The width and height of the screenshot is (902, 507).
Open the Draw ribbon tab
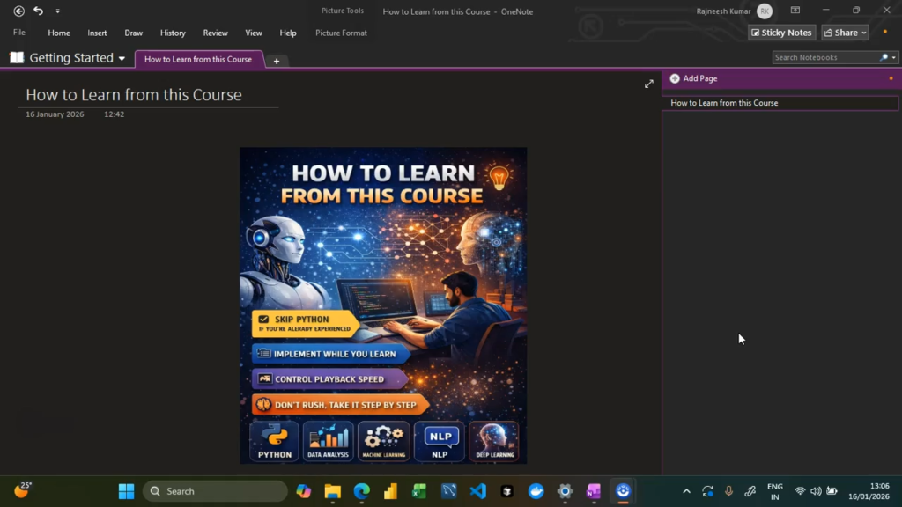[x=134, y=33]
